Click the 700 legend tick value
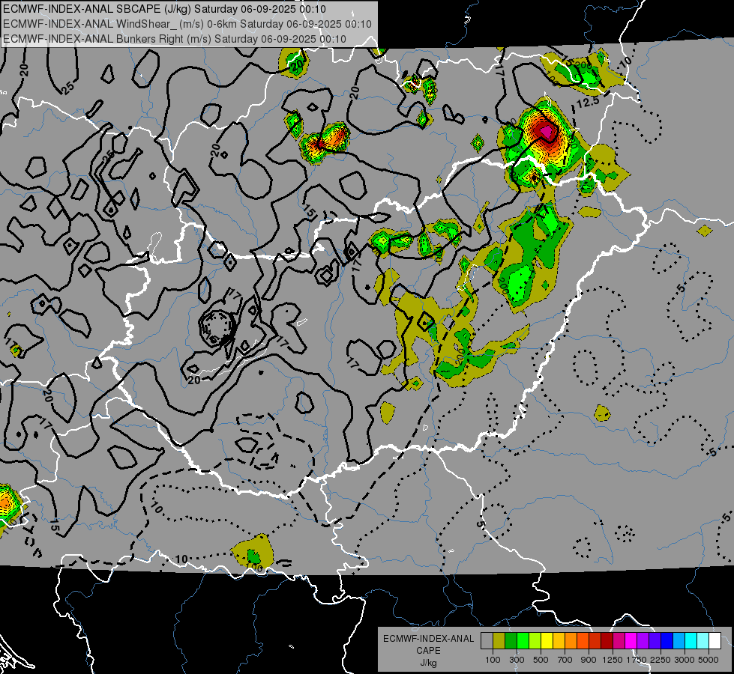The width and height of the screenshot is (734, 674). pyautogui.click(x=565, y=660)
